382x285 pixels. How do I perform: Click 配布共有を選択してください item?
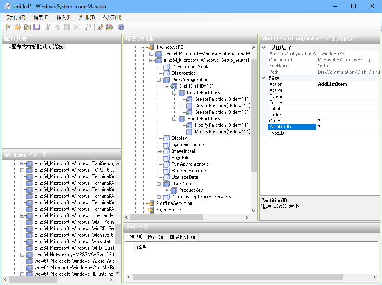click(39, 47)
